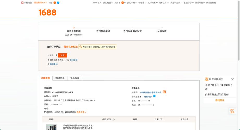Switch to the 交易方式 tab

(x=75, y=78)
